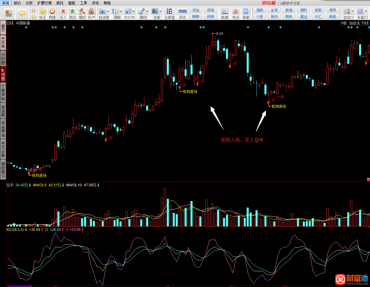Expand the 选股 dropdown arrow
This screenshot has width=370, height=287.
(x=161, y=12)
